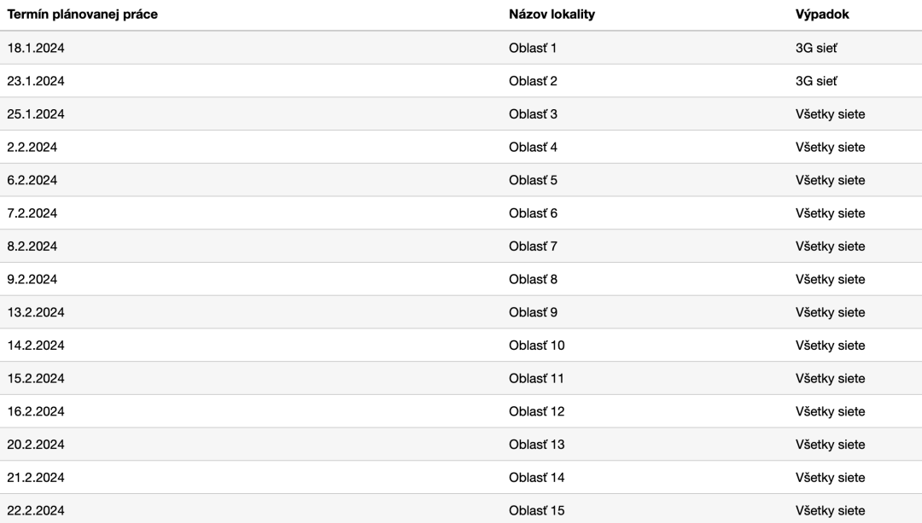Click '3G sieť' in the Oblasť 2 row
The image size is (922, 523).
(x=816, y=81)
